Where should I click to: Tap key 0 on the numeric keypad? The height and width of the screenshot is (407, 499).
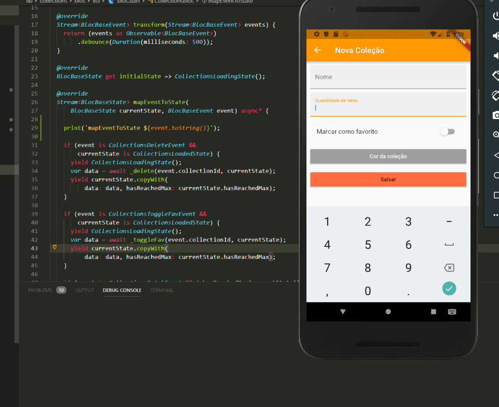tap(367, 291)
